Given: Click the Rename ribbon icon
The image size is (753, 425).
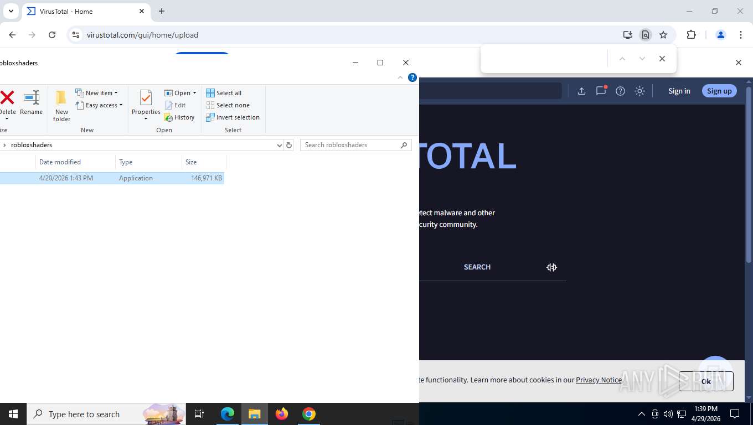Looking at the screenshot, I should pos(32,103).
